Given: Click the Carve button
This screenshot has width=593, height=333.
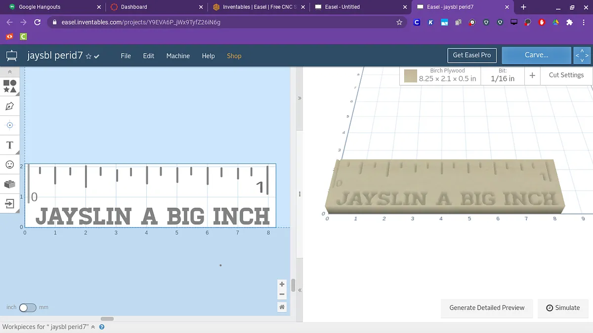Looking at the screenshot, I should (x=536, y=55).
